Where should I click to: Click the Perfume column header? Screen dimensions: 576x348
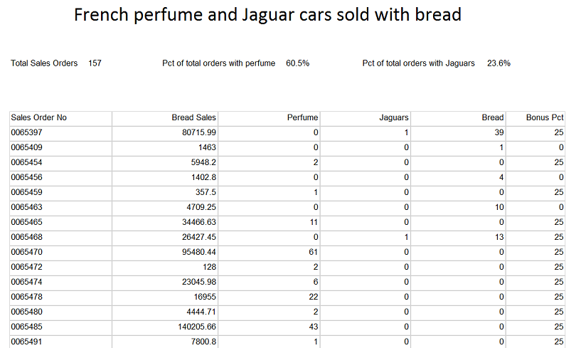click(x=302, y=117)
